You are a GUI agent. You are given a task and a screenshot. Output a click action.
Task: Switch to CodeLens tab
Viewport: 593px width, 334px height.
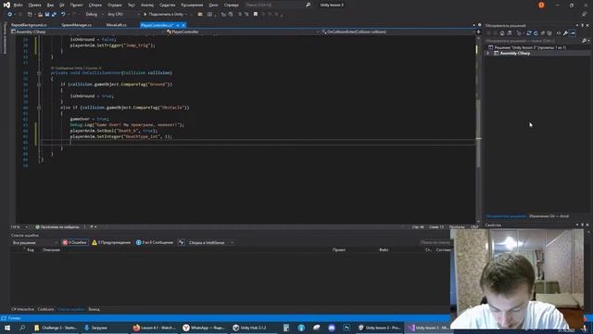pos(45,309)
